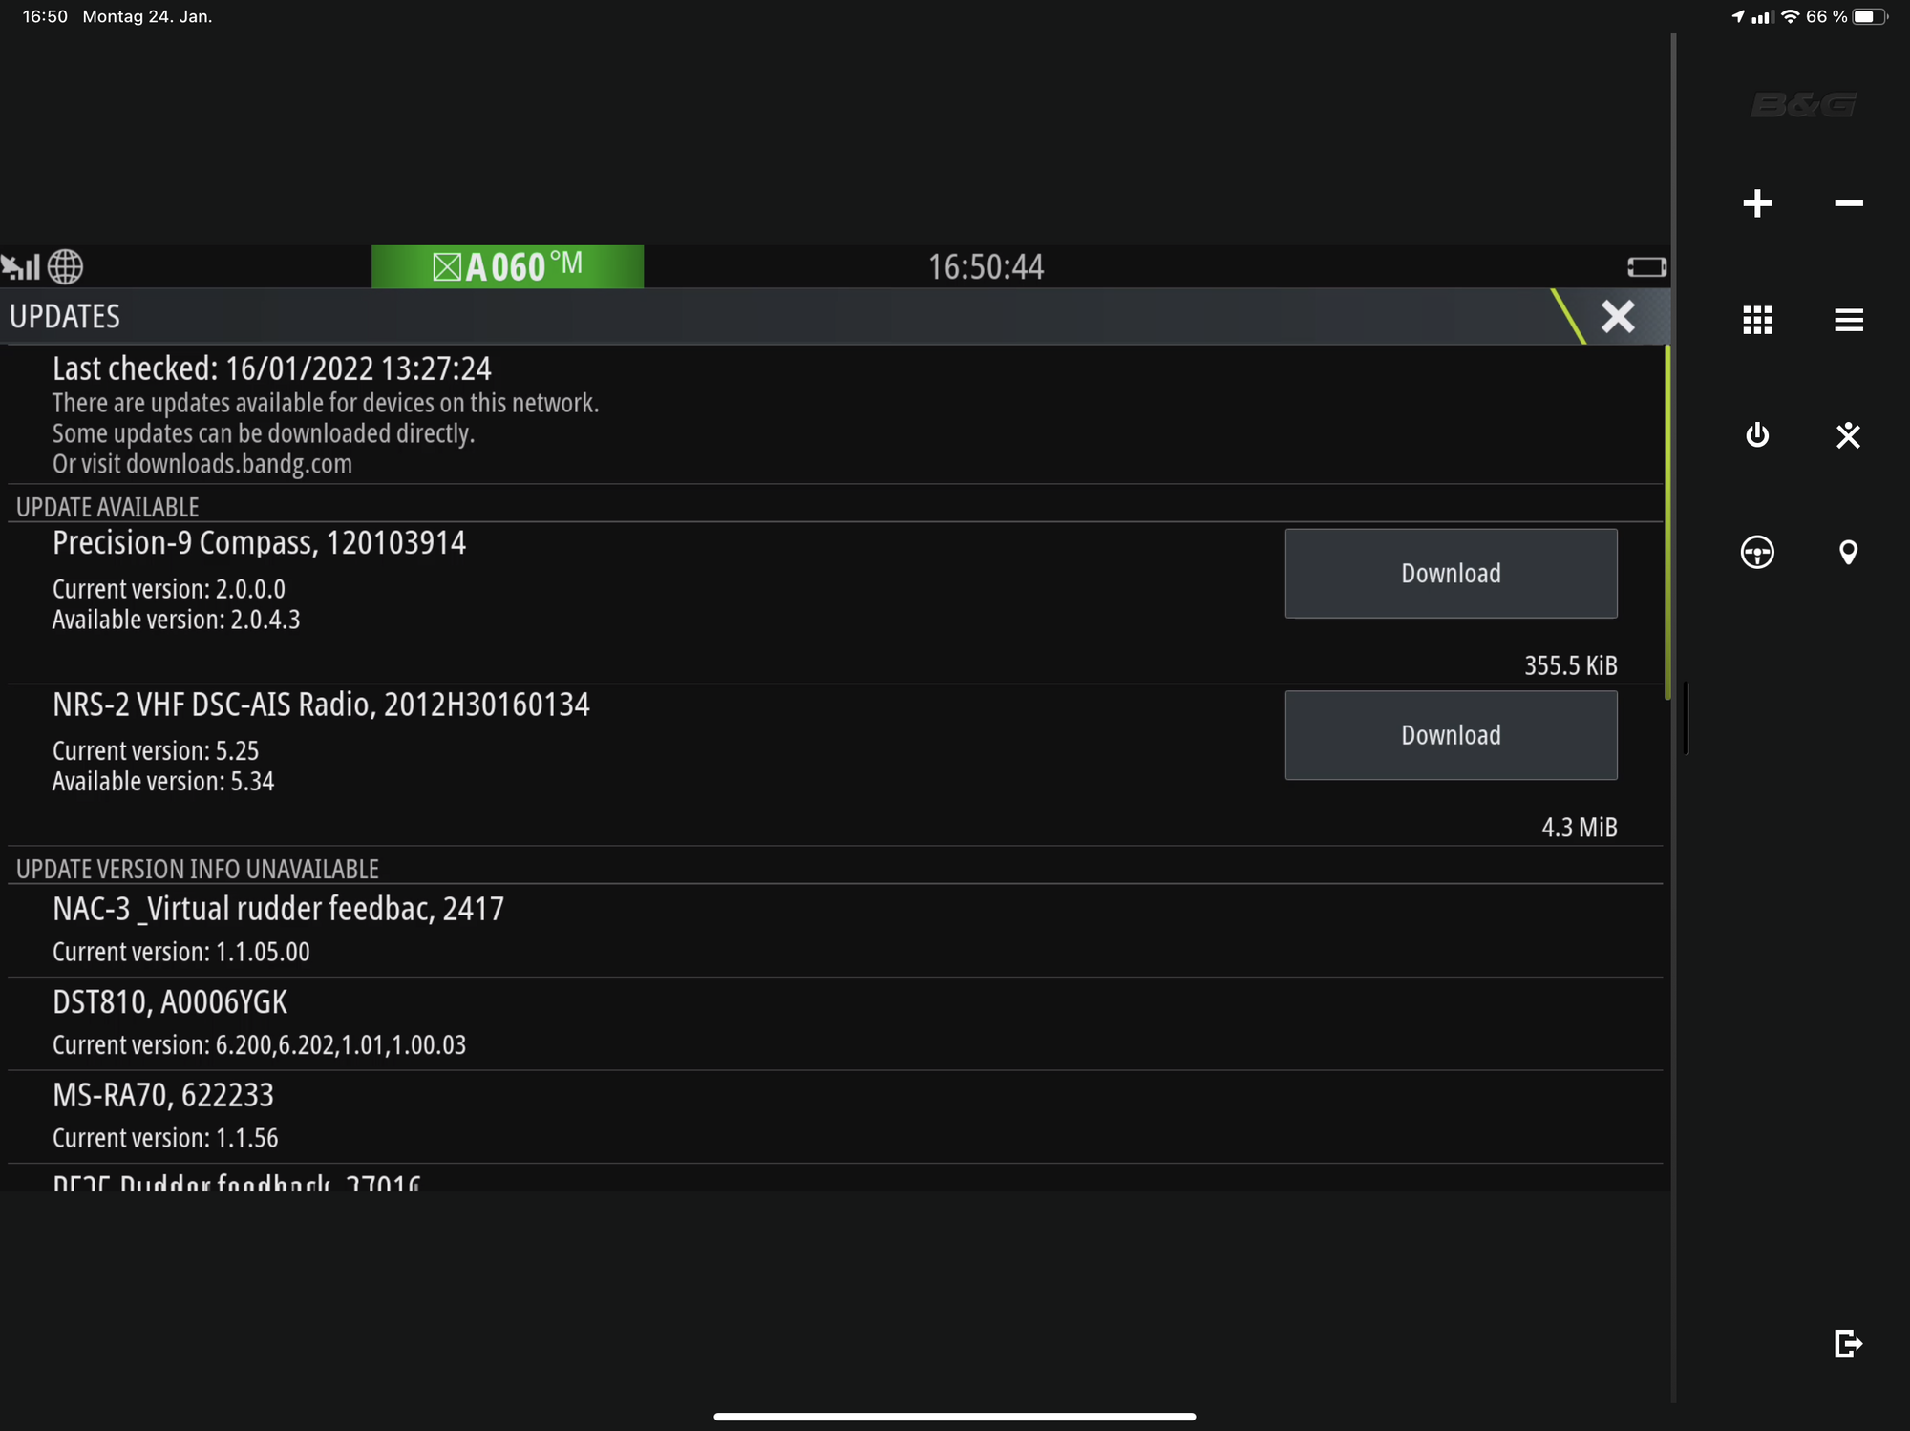Tap the minus zoom-out icon
This screenshot has width=1910, height=1431.
tap(1849, 203)
